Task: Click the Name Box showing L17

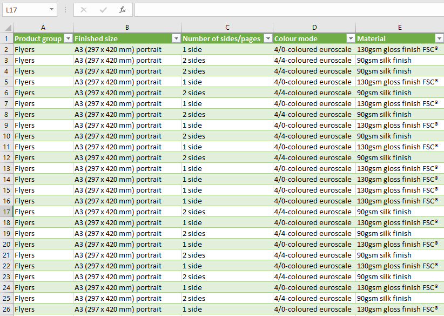Action: pos(24,10)
